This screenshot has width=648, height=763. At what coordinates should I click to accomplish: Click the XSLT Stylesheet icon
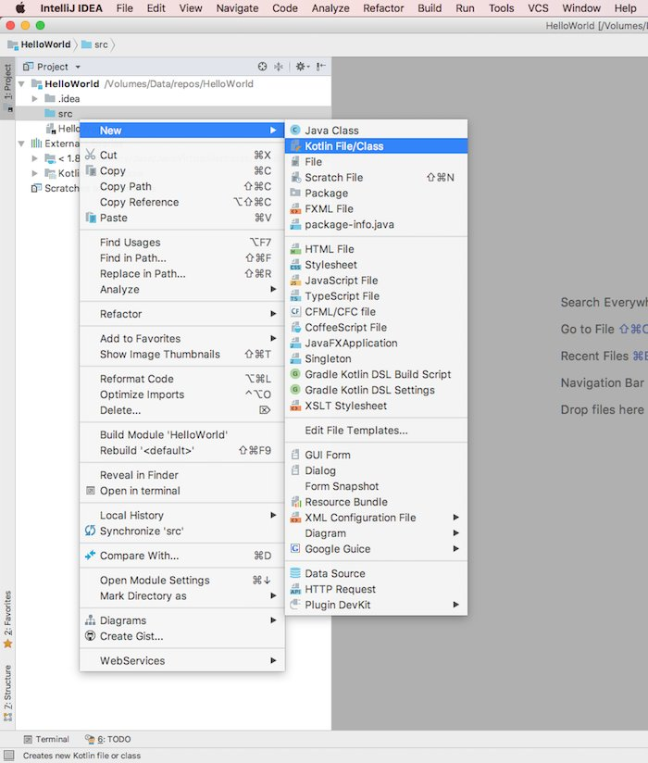click(294, 406)
